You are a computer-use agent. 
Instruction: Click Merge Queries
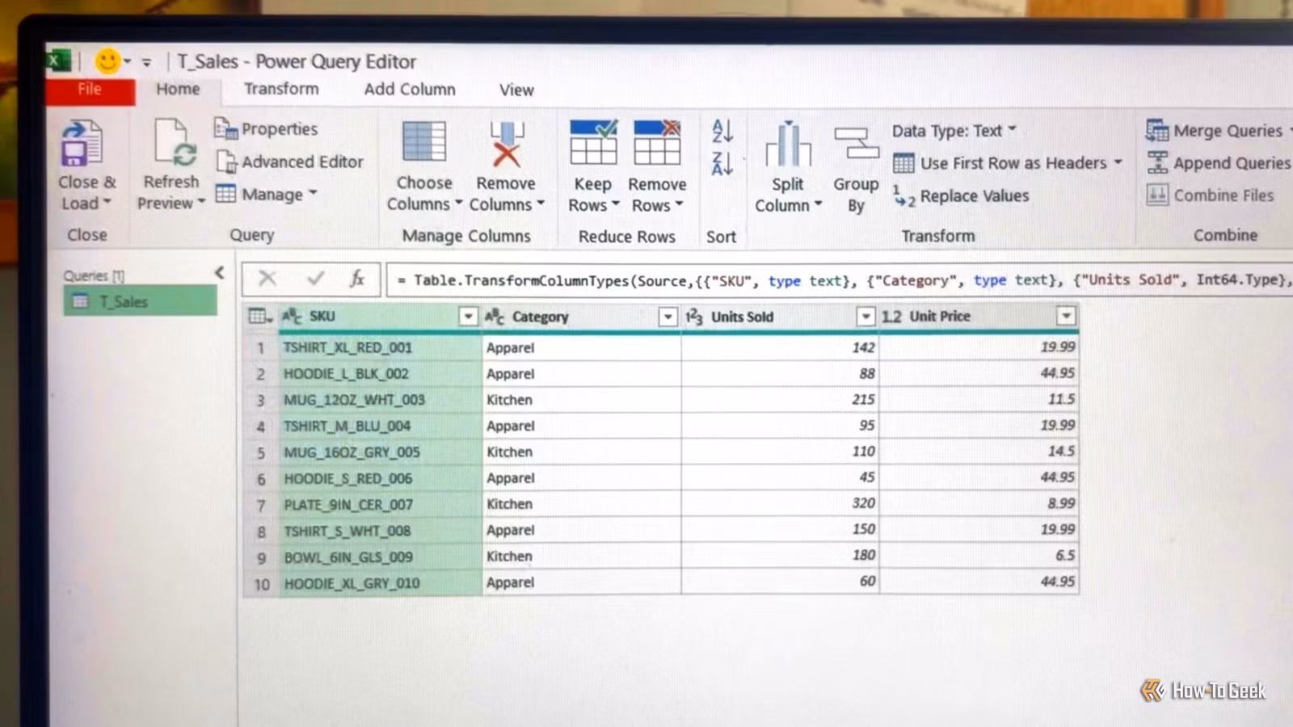(1218, 131)
